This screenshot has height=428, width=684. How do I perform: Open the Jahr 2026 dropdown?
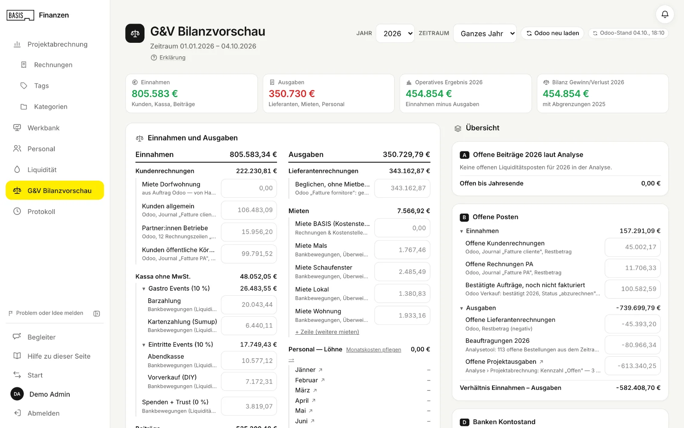point(395,33)
